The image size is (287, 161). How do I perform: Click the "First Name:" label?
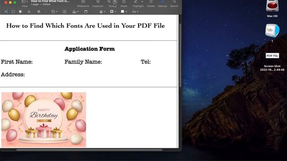[17, 62]
